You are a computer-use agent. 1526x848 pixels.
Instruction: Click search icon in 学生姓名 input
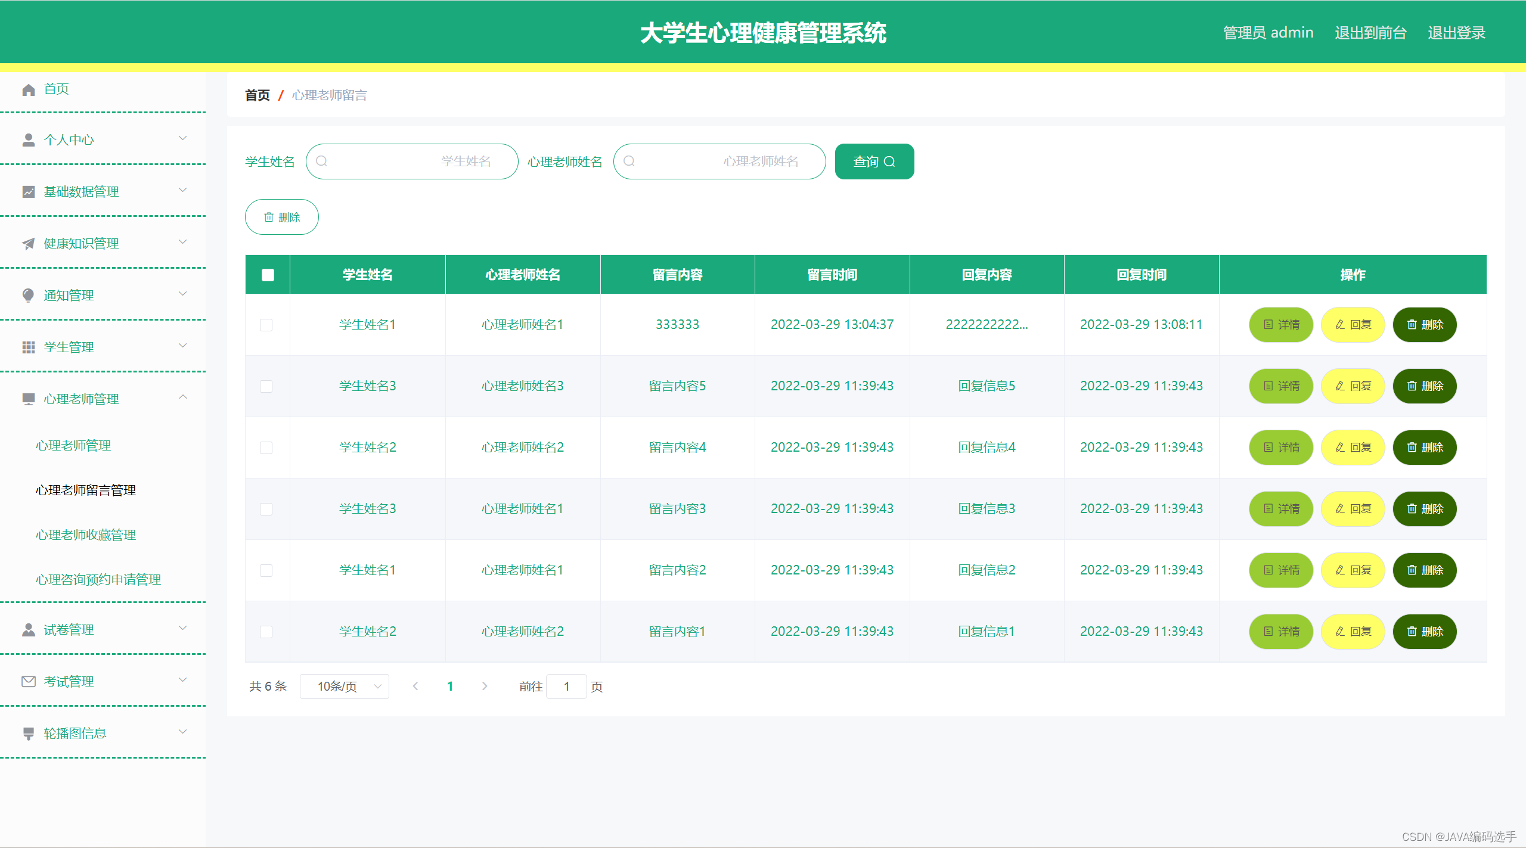tap(321, 161)
